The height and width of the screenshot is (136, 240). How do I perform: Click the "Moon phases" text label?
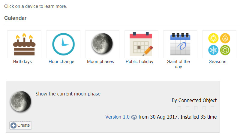tap(100, 62)
